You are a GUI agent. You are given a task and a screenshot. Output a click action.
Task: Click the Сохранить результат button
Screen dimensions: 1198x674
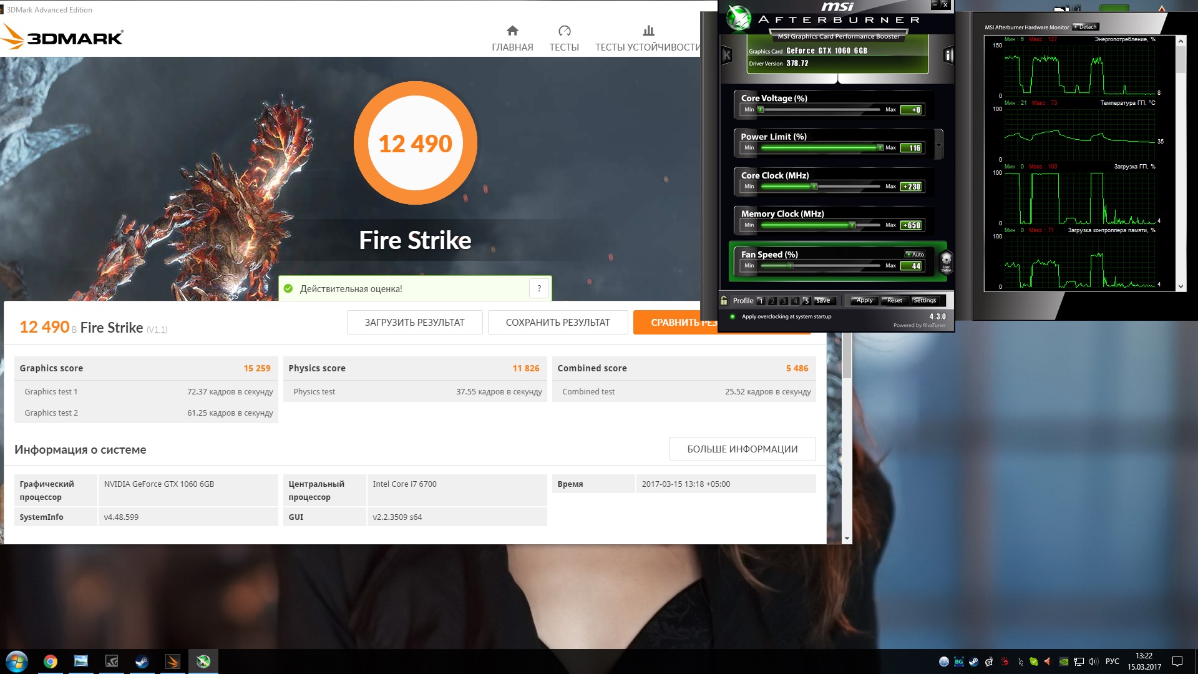557,323
